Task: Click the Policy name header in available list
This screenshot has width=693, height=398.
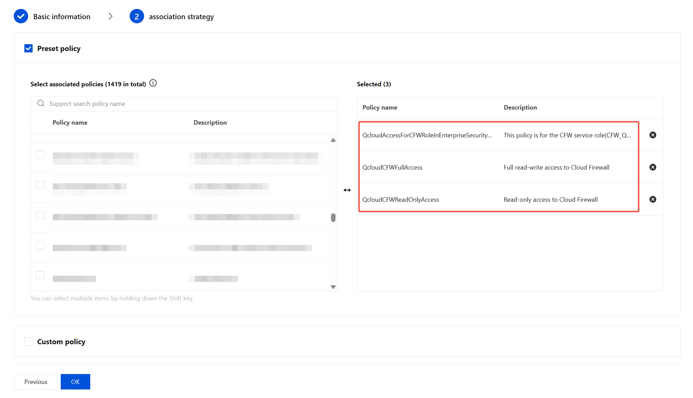Action: [x=70, y=122]
